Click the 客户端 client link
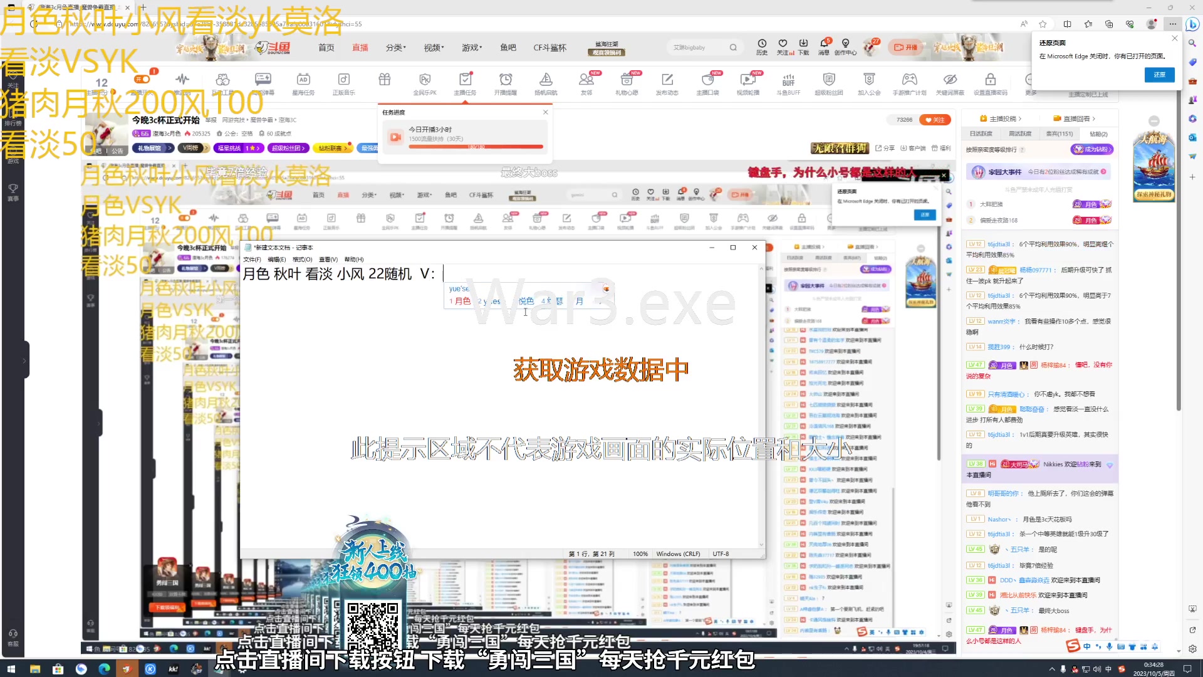Screen dimensions: 1203x677 coord(913,149)
